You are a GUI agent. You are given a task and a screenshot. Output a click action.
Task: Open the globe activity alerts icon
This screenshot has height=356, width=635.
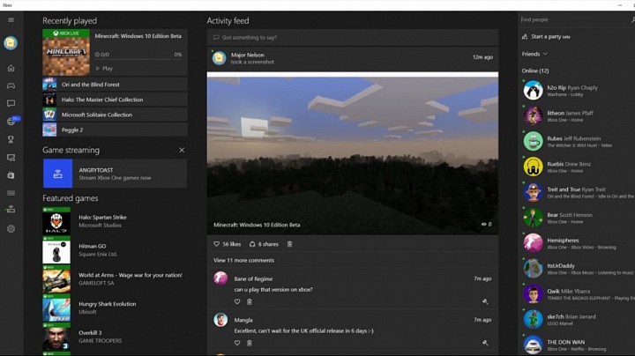[x=11, y=122]
